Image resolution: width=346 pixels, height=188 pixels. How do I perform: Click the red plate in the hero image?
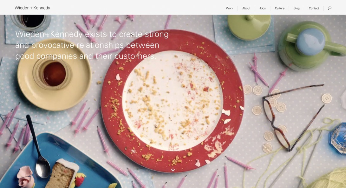coord(173,101)
